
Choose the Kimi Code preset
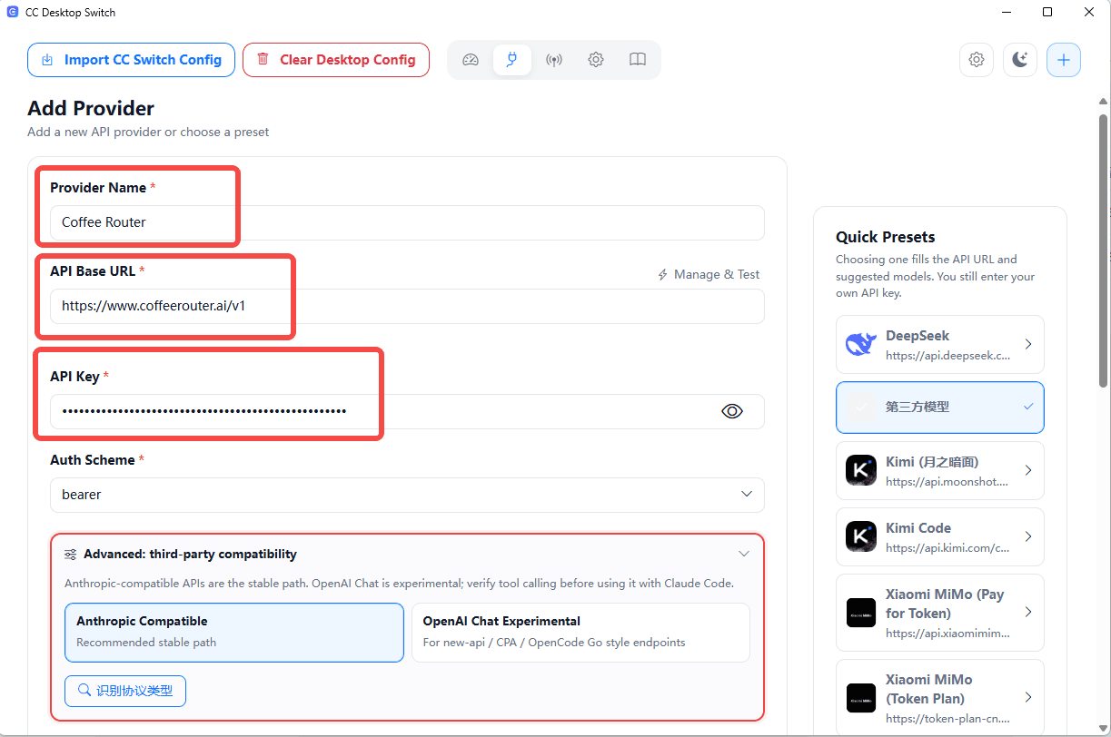[940, 536]
